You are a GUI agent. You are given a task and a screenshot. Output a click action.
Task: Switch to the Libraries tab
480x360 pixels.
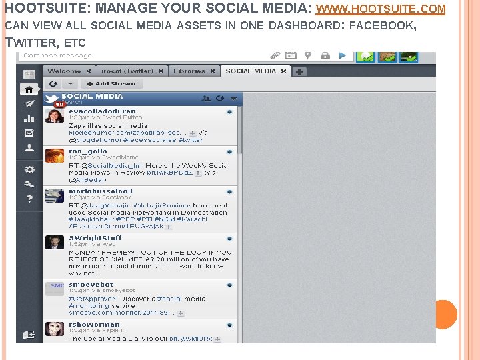coord(189,71)
